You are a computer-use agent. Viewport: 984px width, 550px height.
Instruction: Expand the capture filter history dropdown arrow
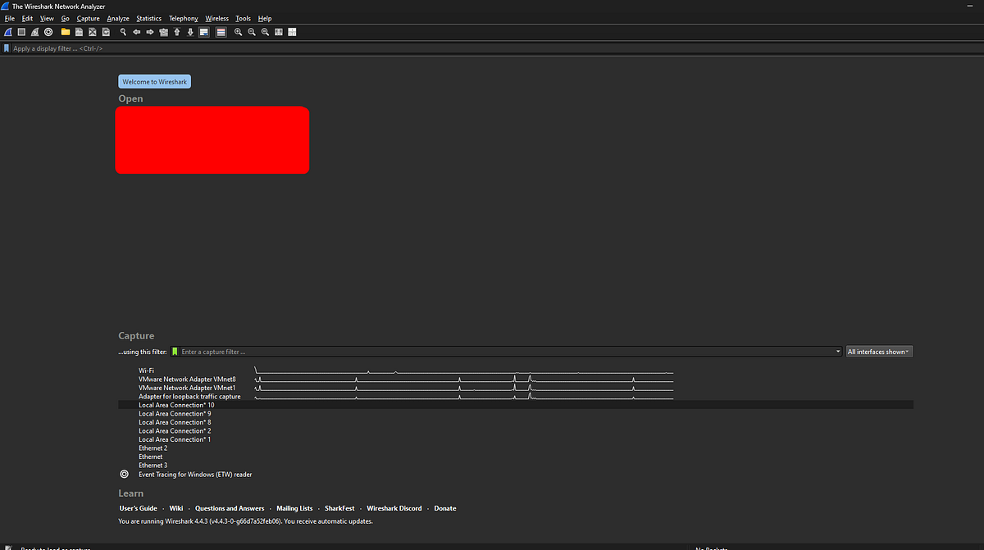coord(837,351)
